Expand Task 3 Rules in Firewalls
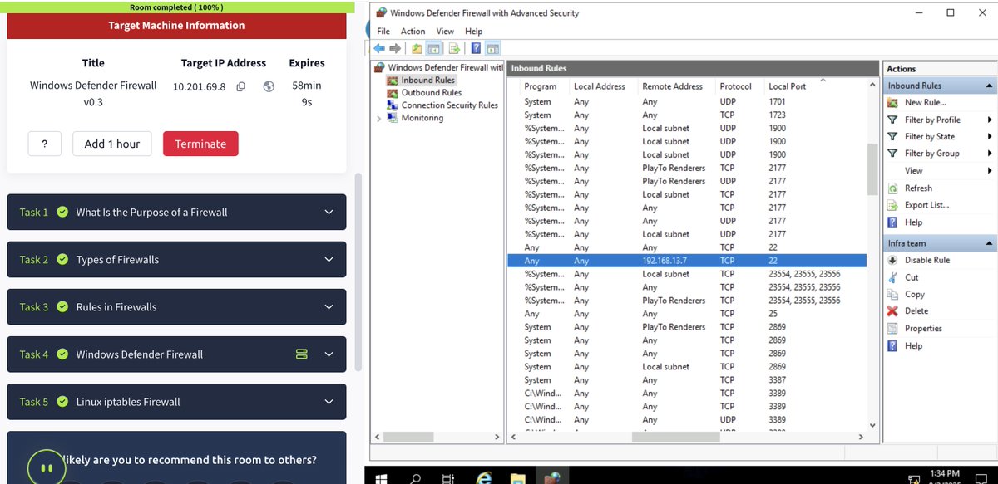 pos(176,307)
